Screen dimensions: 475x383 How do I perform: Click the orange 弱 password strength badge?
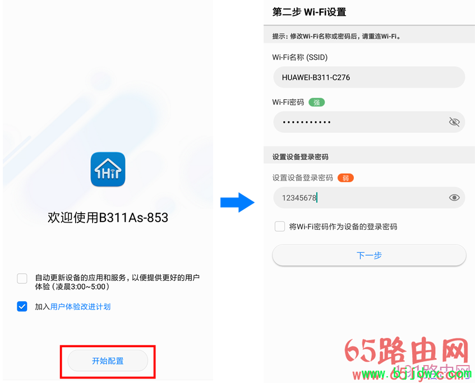point(345,178)
